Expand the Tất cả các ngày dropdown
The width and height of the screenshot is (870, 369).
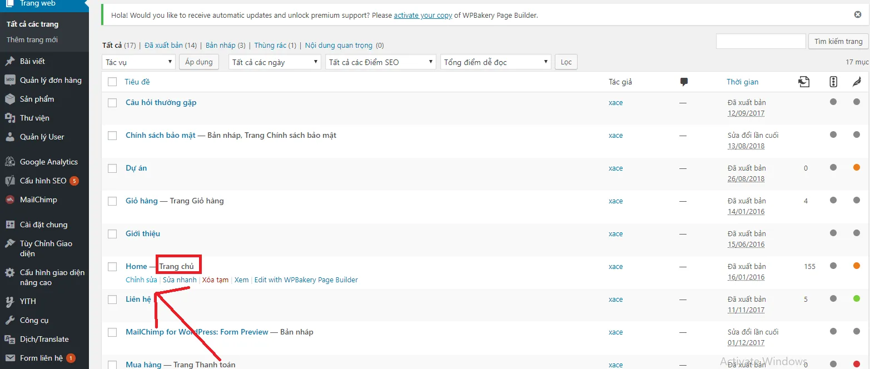(x=275, y=62)
